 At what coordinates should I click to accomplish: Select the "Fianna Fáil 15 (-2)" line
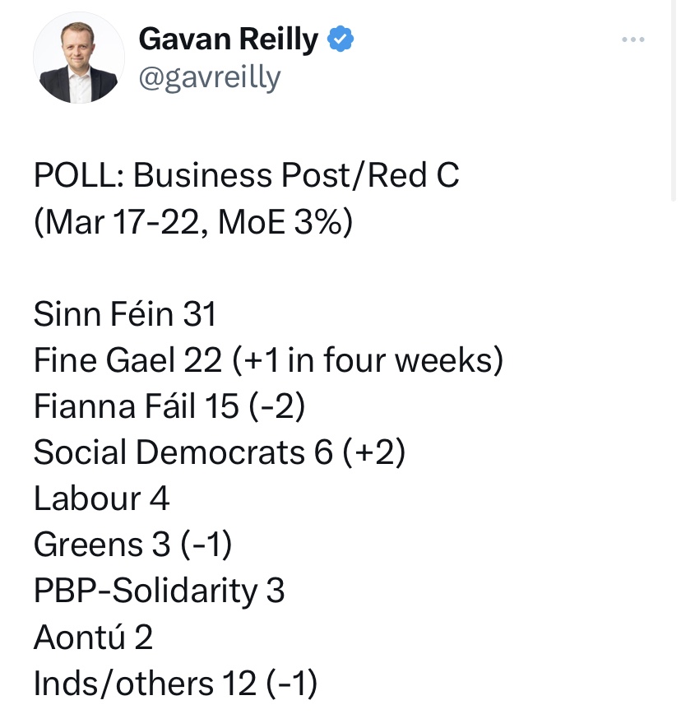[x=169, y=406]
